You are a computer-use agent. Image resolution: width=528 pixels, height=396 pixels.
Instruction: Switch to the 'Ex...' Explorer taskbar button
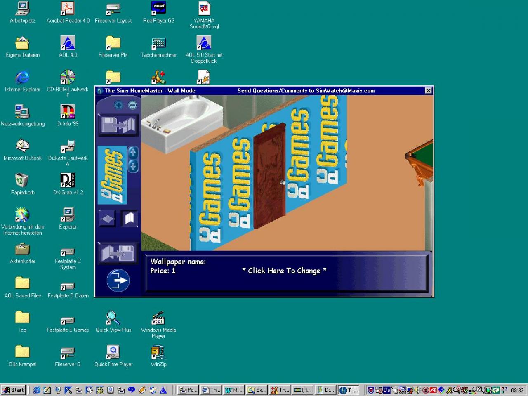[257, 390]
